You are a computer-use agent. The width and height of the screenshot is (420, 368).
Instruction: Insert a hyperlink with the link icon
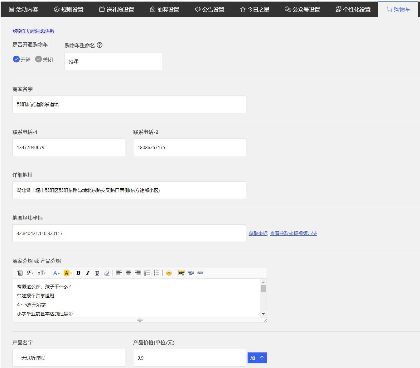click(x=200, y=273)
